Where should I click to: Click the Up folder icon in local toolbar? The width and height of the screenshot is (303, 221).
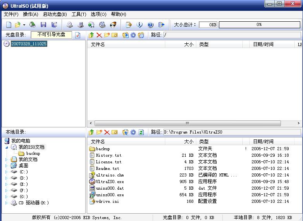[x=91, y=132]
